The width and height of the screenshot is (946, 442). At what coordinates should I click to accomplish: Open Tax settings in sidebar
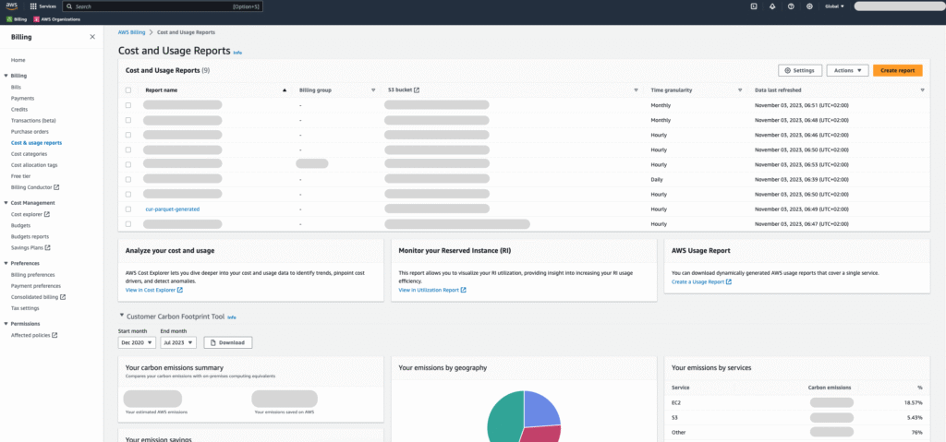point(25,308)
